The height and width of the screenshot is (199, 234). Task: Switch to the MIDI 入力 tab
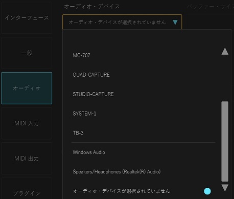(27, 123)
